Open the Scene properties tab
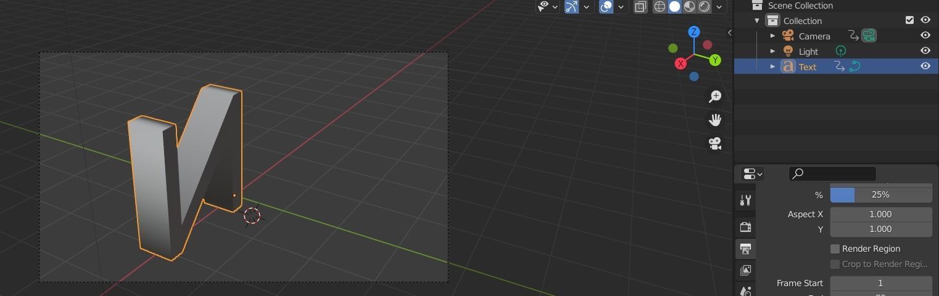 coord(745,290)
